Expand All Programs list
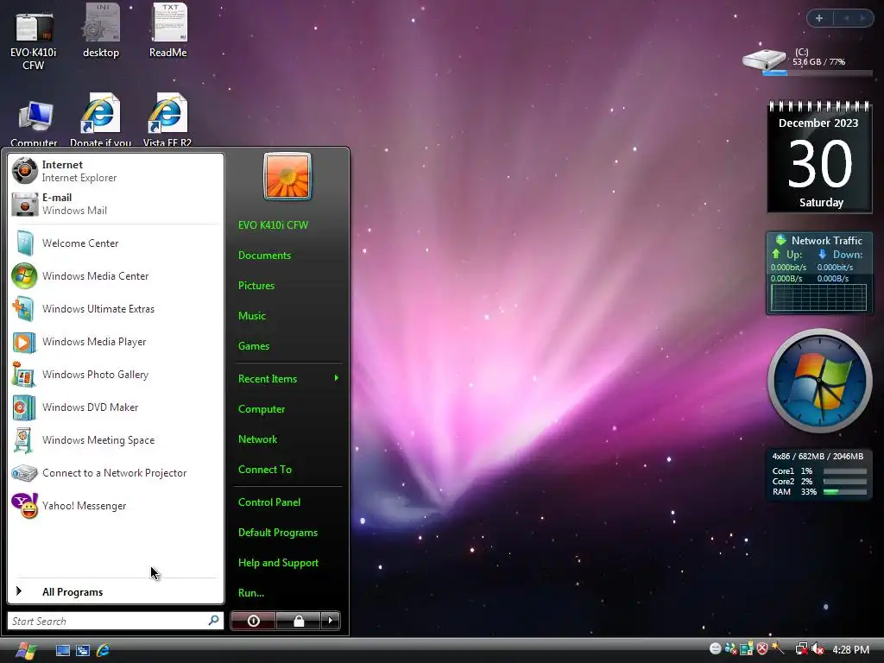This screenshot has width=884, height=663. (x=116, y=591)
